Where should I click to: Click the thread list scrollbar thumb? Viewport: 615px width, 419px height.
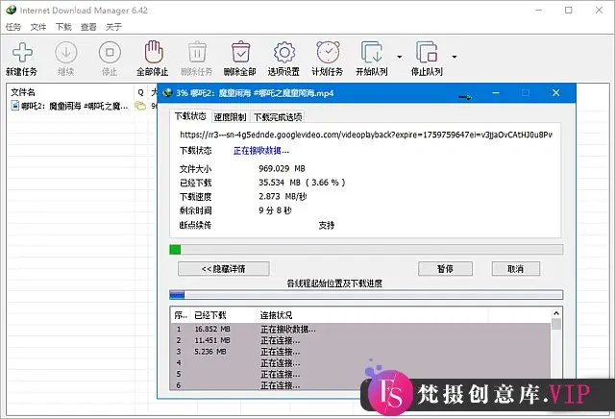click(x=556, y=324)
